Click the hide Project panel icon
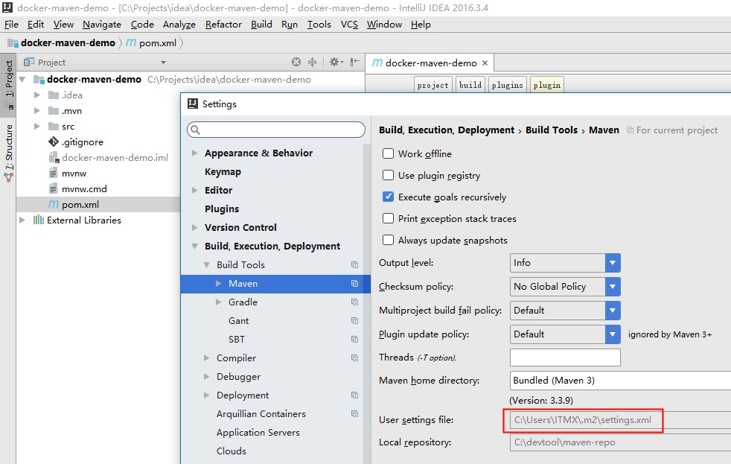Screen dimensions: 731x464 tap(354, 63)
